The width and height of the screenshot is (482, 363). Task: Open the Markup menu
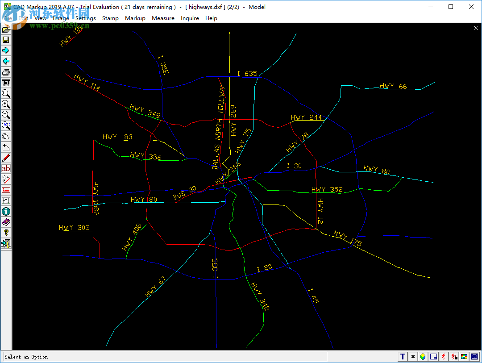pos(135,18)
